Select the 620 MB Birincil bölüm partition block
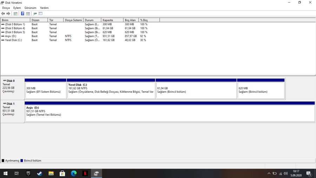The width and height of the screenshot is (316, 178). [x=261, y=89]
